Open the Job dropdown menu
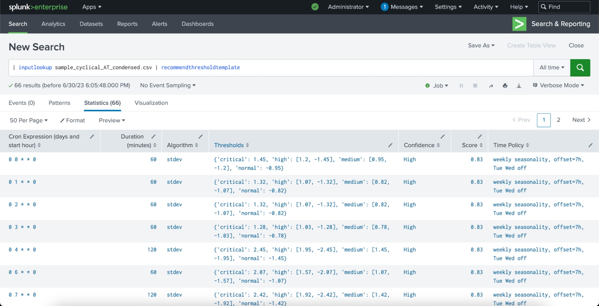This screenshot has height=306, width=599. (x=440, y=85)
